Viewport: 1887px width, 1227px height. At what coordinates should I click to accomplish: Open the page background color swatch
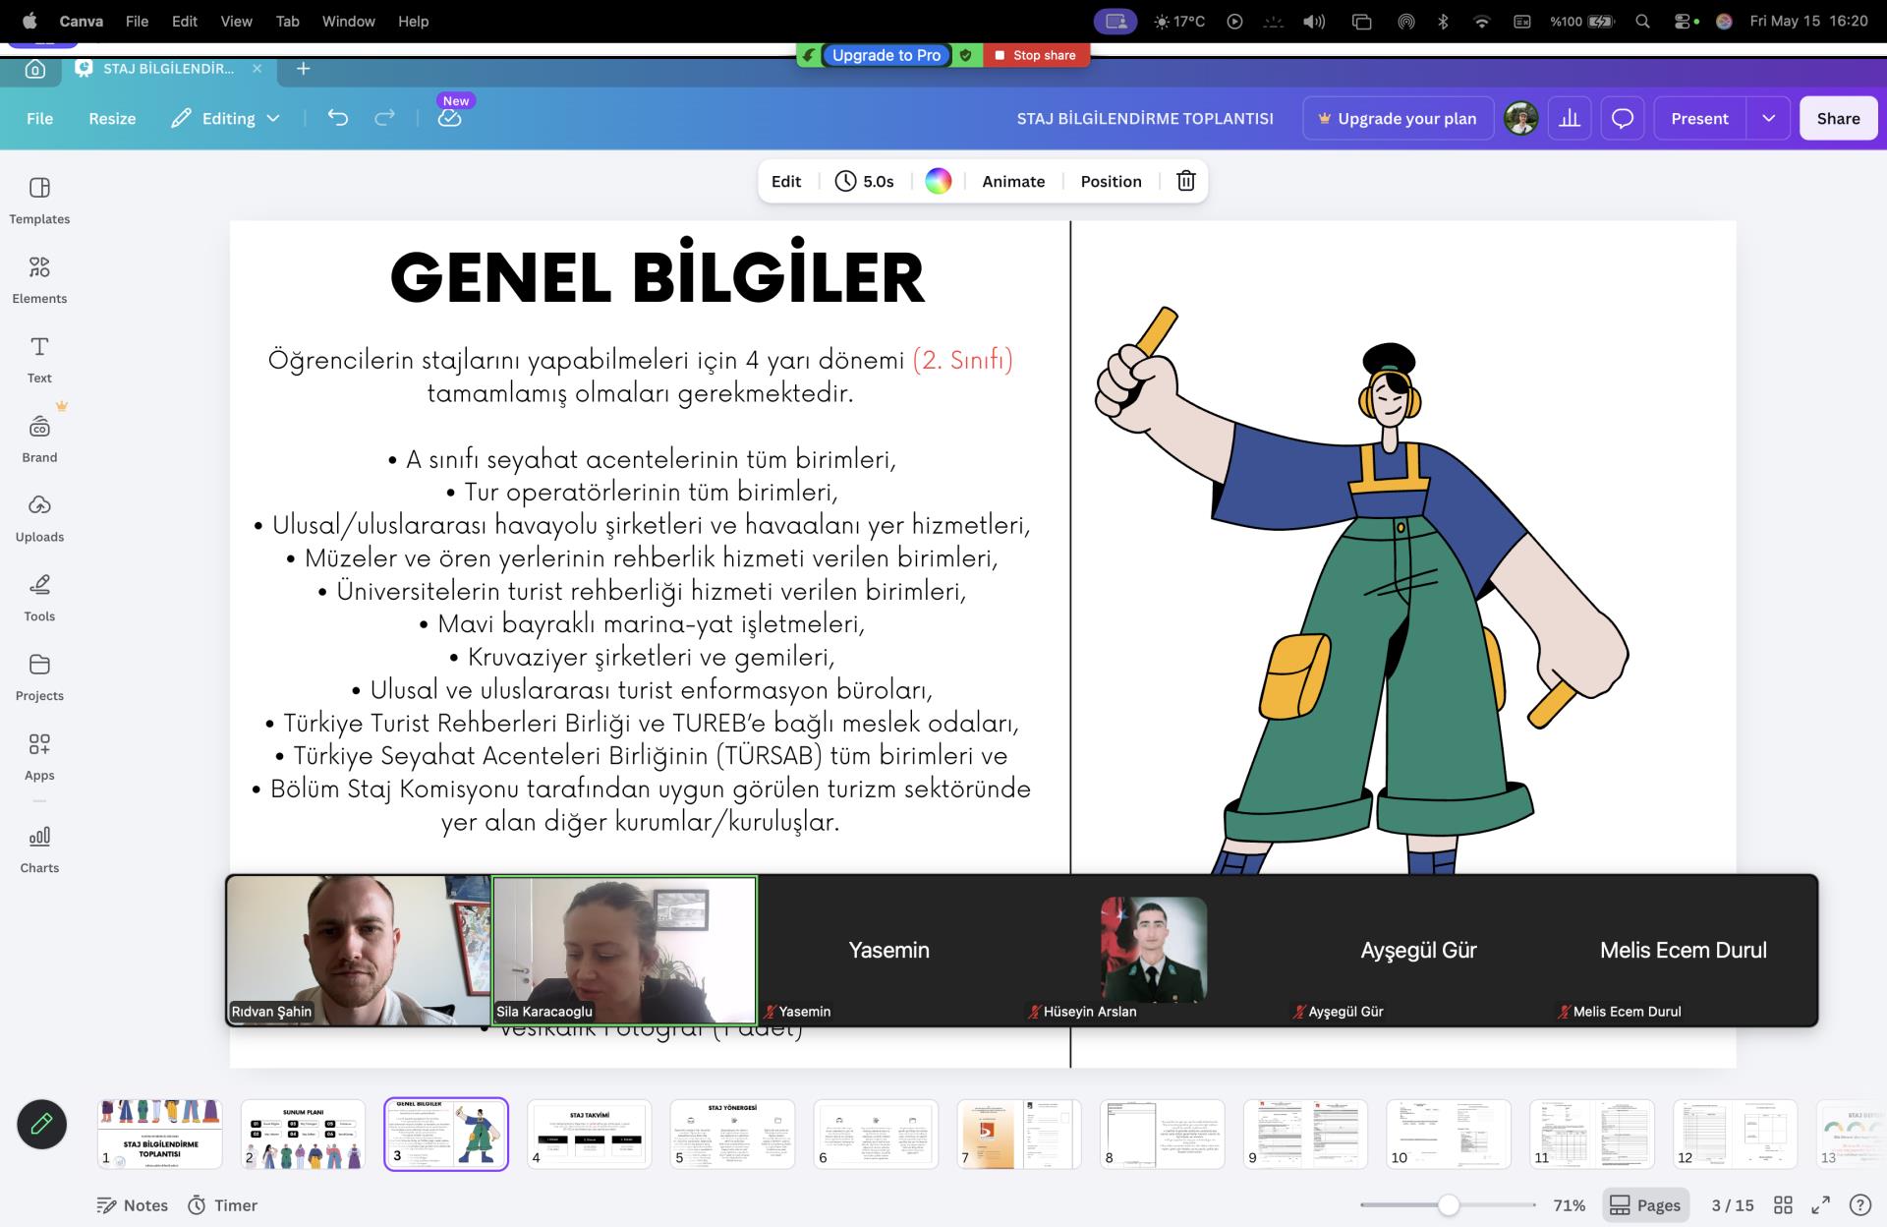[938, 181]
